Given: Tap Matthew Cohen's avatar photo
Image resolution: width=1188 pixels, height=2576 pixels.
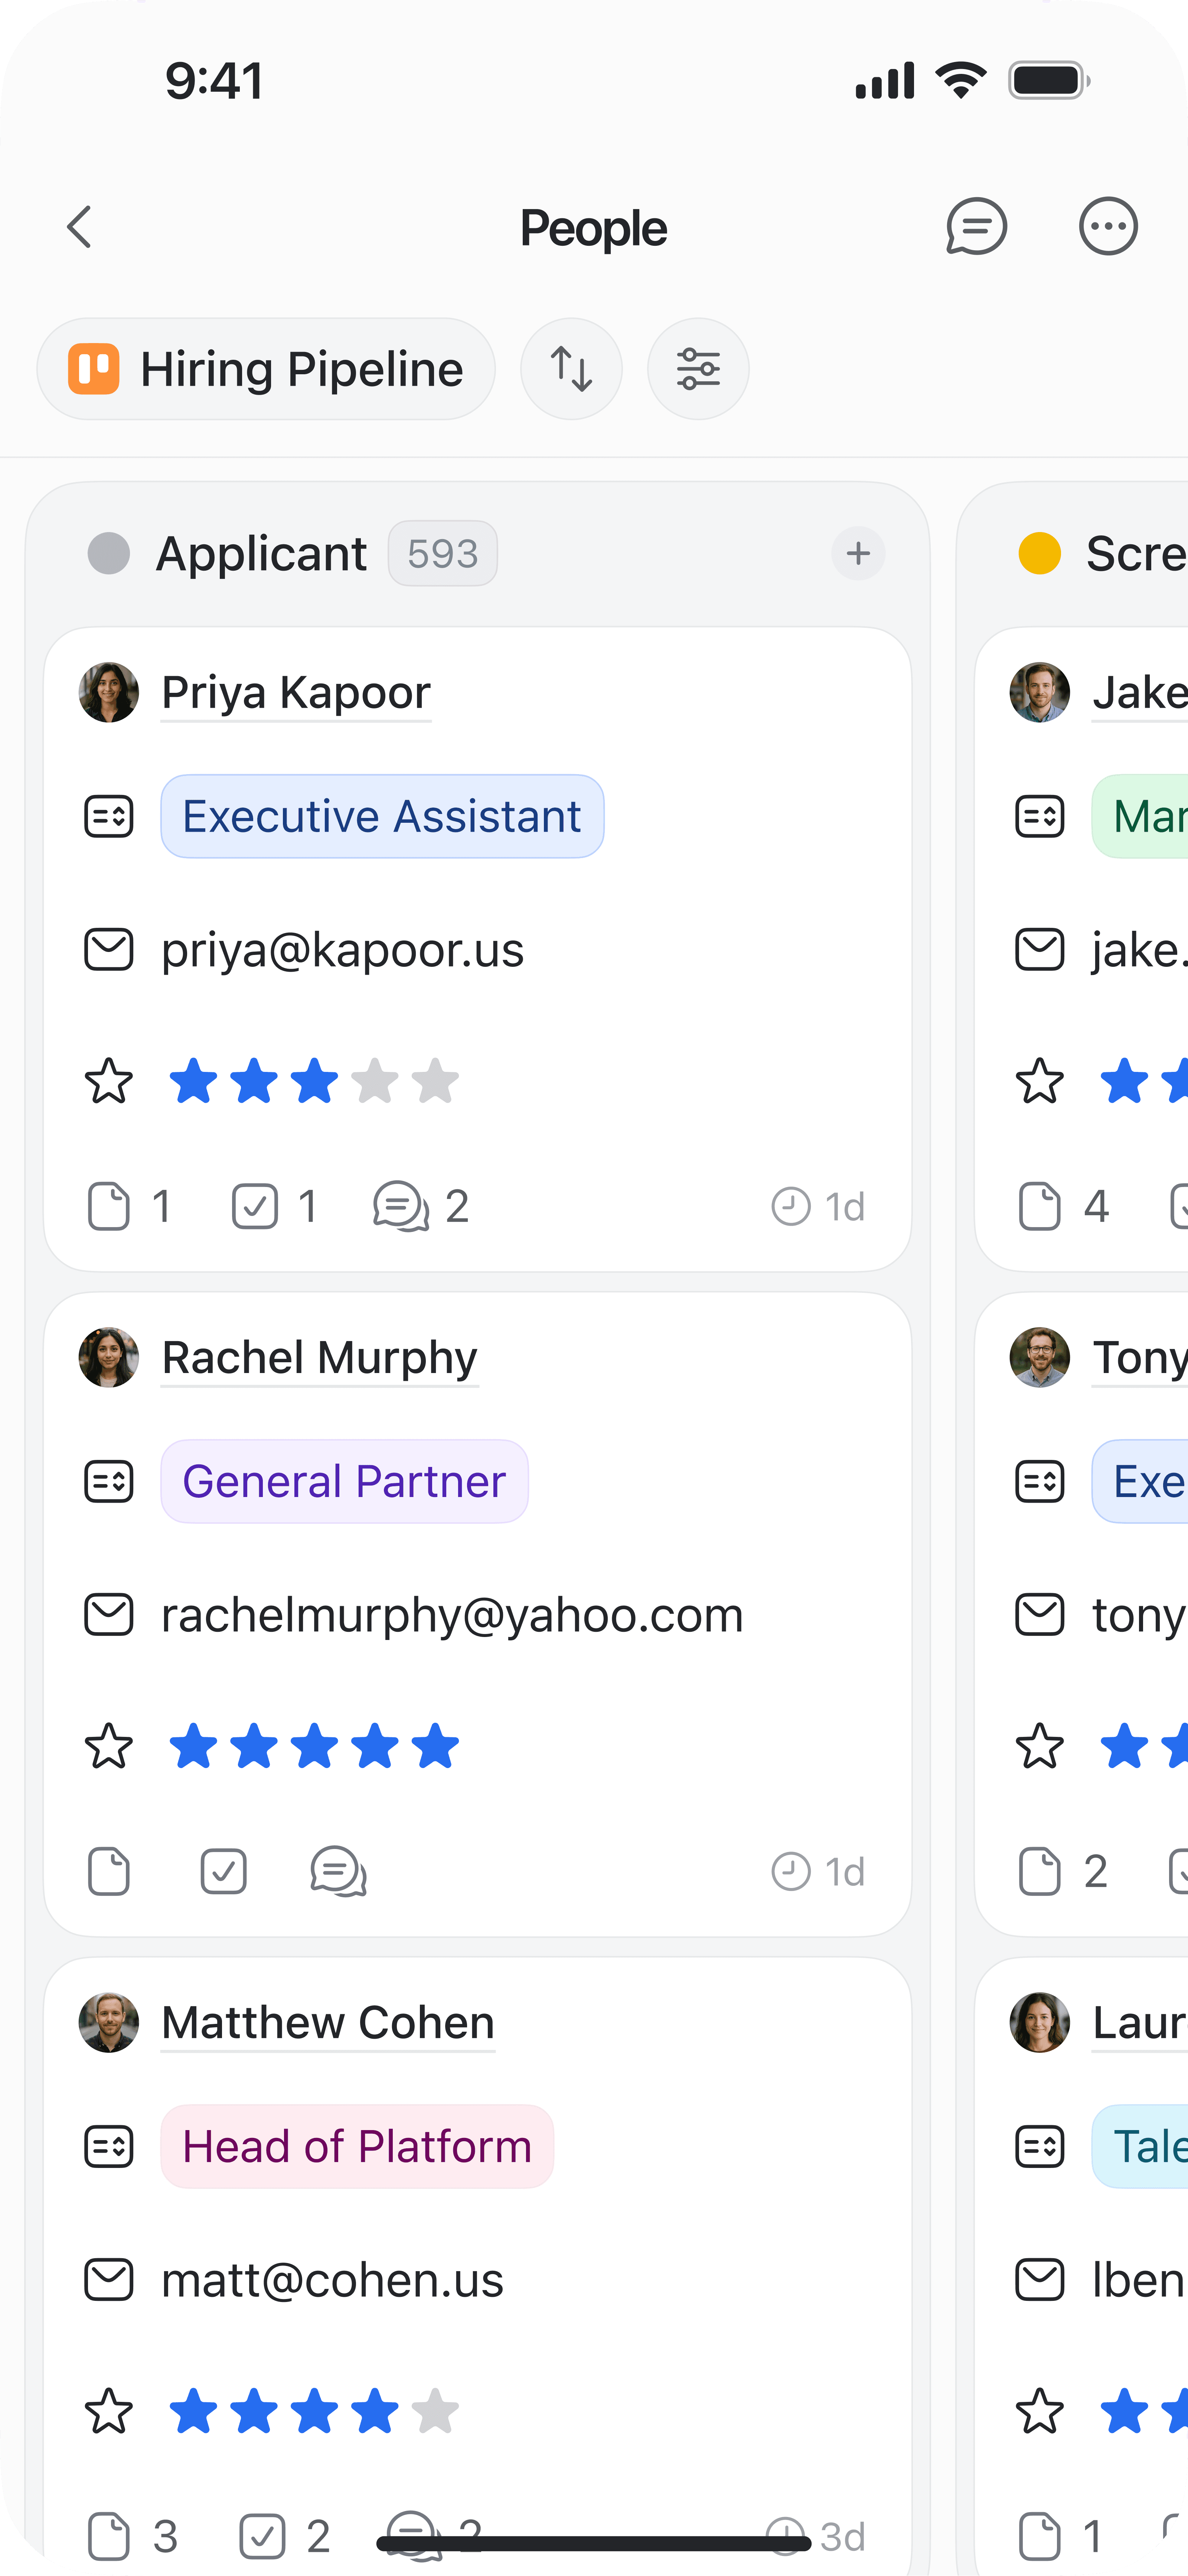Looking at the screenshot, I should [x=109, y=2022].
